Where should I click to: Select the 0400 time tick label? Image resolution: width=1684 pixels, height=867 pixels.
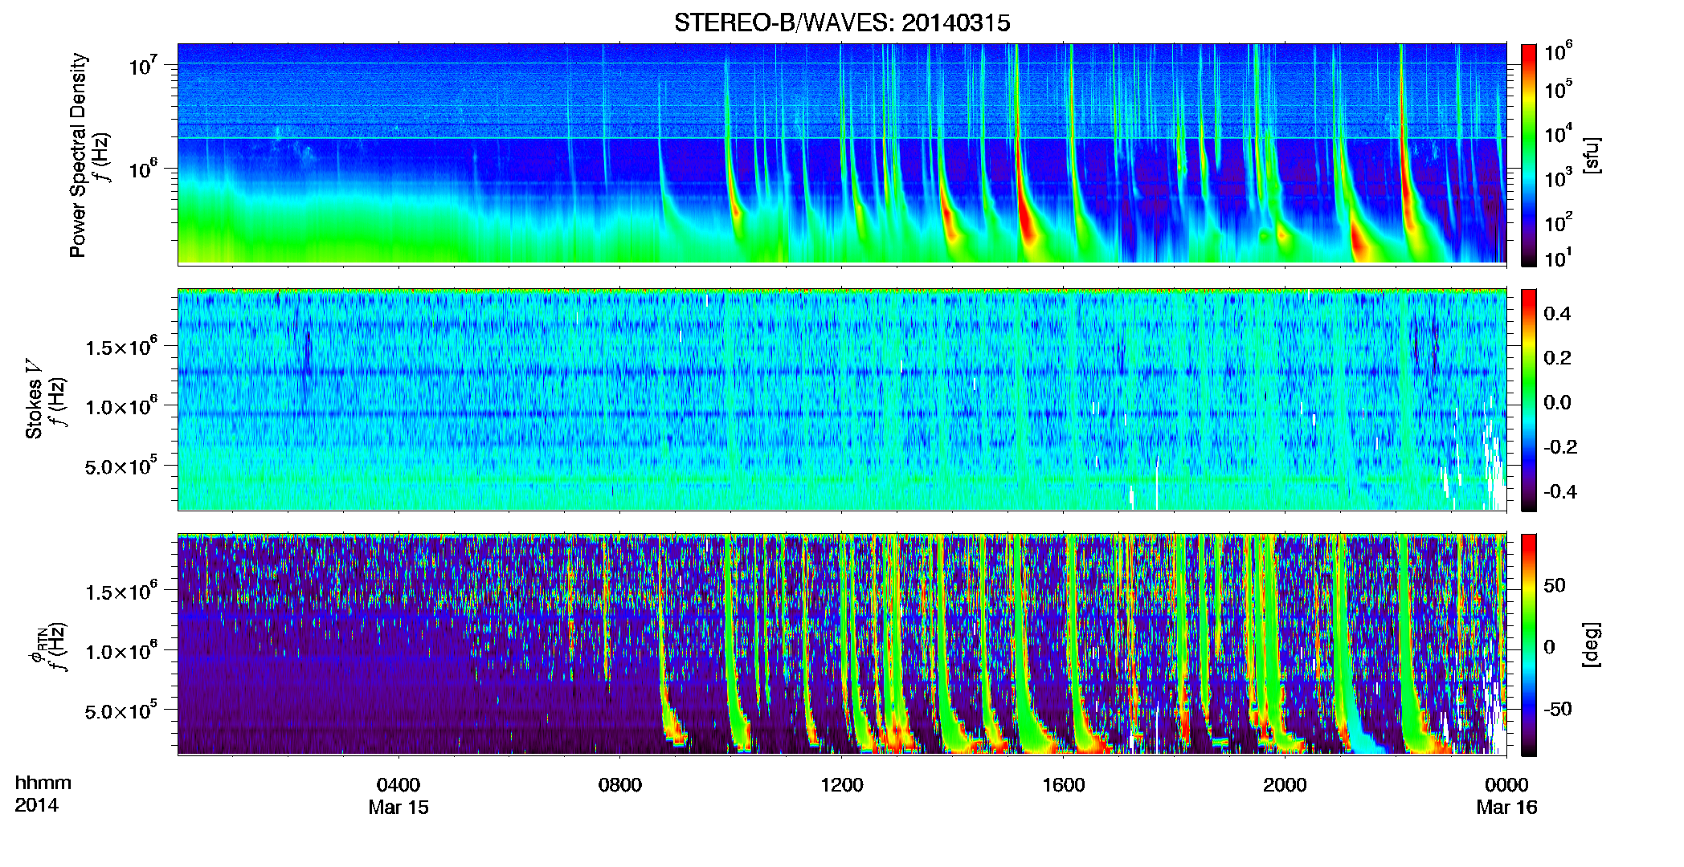click(x=399, y=785)
